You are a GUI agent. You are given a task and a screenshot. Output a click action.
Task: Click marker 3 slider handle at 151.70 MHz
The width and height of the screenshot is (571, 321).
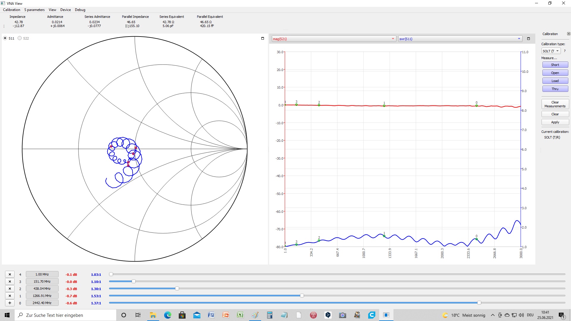[x=134, y=281]
